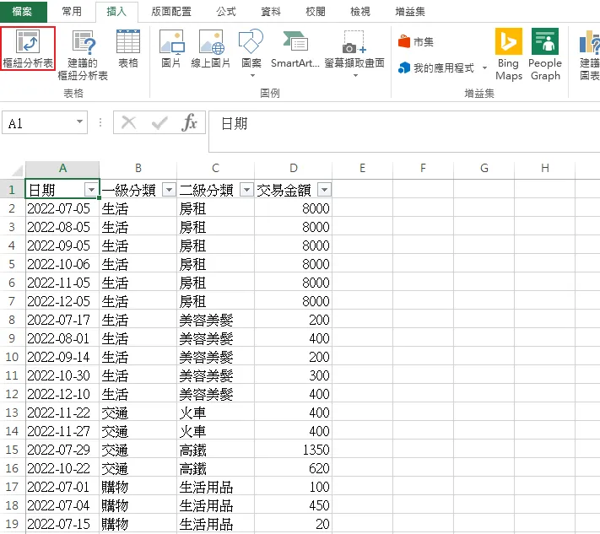Open Screenshot (螢幕擷取畫面) tool
Viewport: 600px width, 534px height.
[x=354, y=52]
